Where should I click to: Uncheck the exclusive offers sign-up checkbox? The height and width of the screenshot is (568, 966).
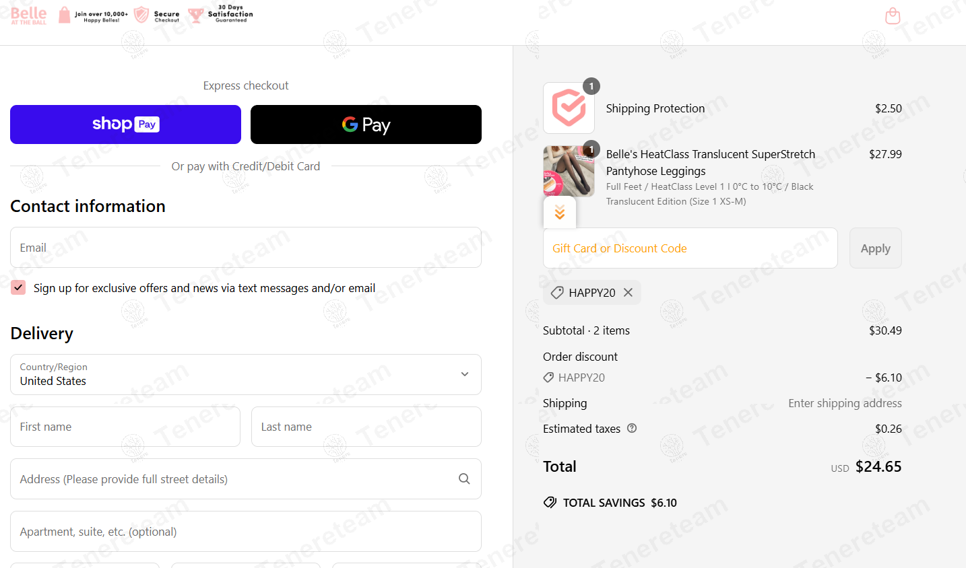click(x=19, y=287)
